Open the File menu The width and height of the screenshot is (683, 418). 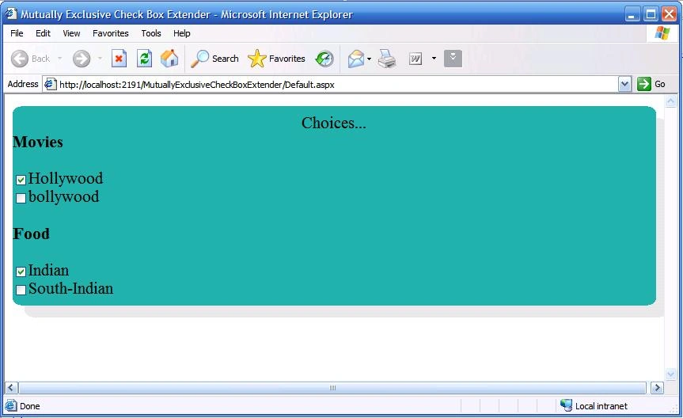click(x=17, y=33)
